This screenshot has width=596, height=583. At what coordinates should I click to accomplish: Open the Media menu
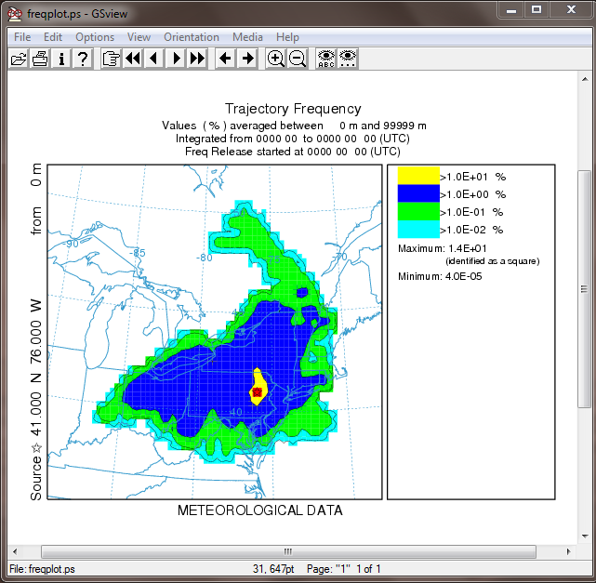tap(247, 37)
